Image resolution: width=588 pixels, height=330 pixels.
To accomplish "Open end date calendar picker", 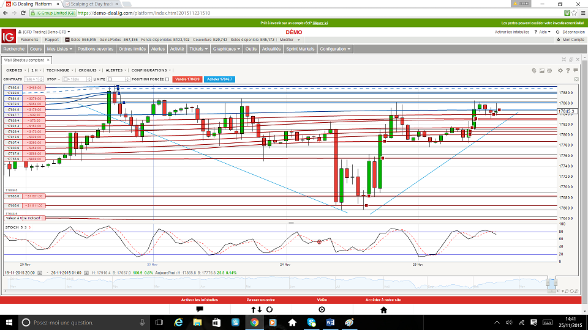I will (x=86, y=273).
